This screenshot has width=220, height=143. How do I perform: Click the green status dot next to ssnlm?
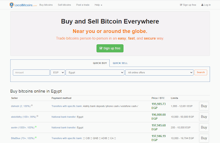pyautogui.click(x=36, y=127)
